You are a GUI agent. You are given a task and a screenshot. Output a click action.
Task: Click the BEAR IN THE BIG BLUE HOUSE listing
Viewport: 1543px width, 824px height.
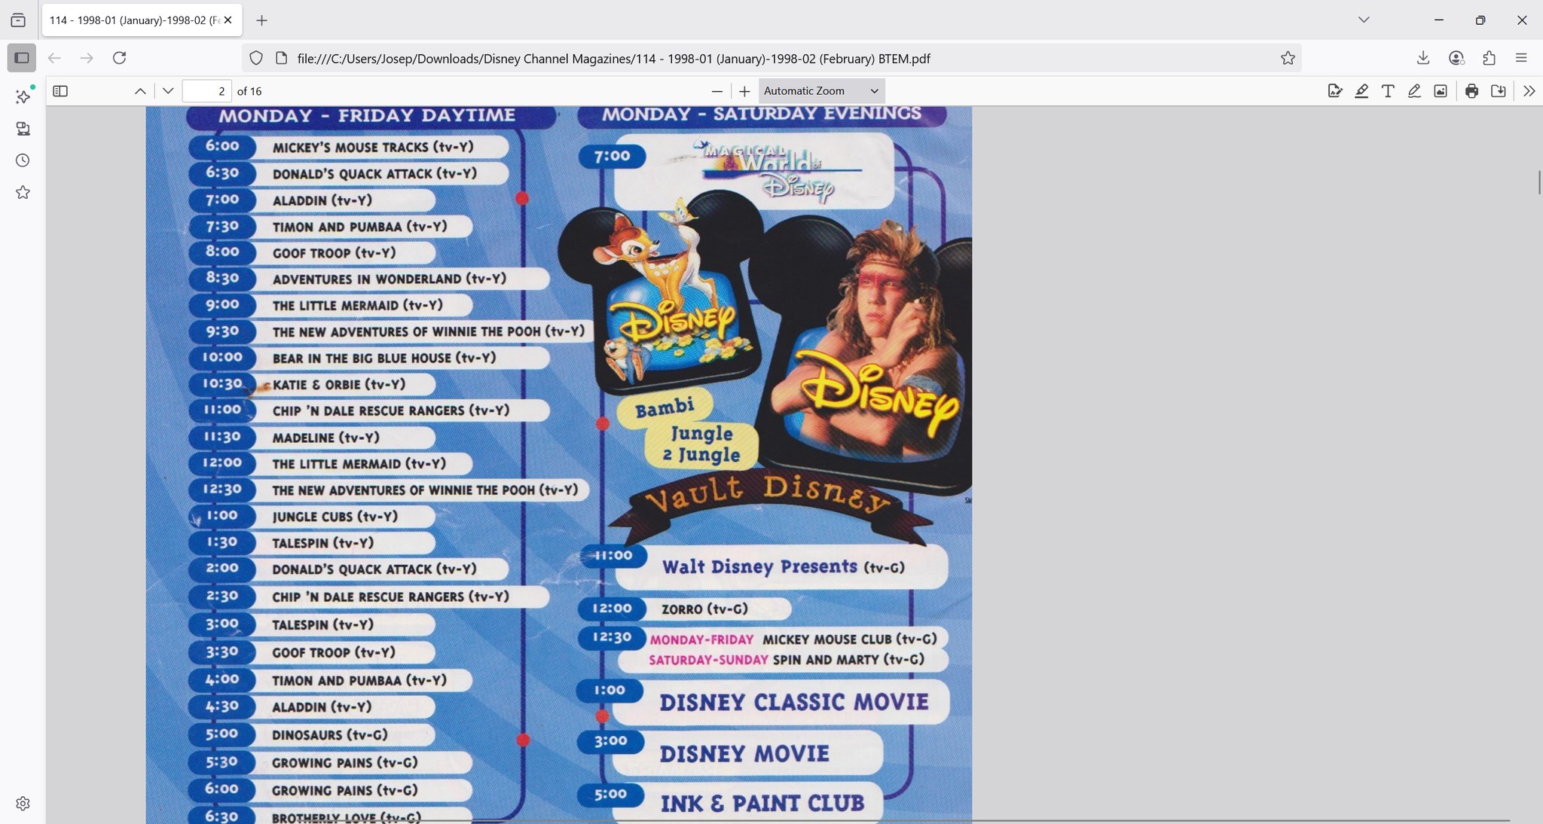(x=384, y=358)
